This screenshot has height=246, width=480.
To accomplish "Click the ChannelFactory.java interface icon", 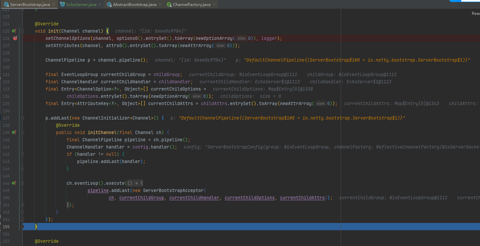I will click(169, 5).
